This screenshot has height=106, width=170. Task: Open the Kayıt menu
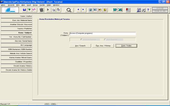point(29,5)
